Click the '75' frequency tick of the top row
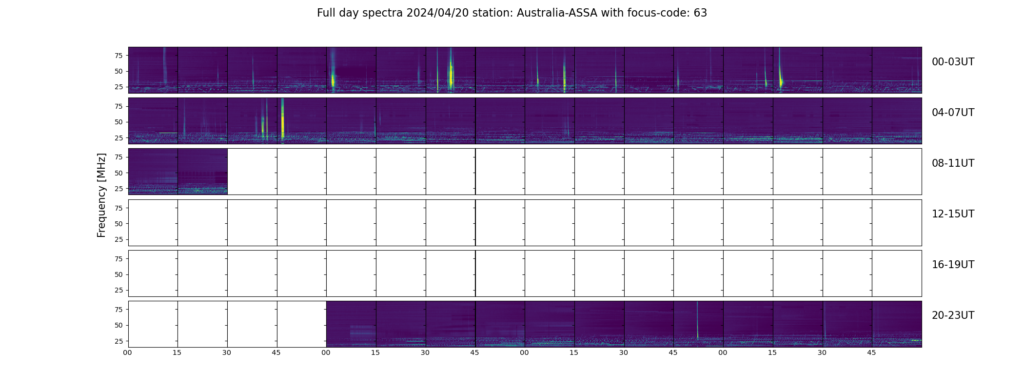The height and width of the screenshot is (390, 1024). point(118,56)
